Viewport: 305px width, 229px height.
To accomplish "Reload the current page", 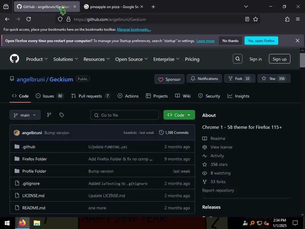I will (x=29, y=19).
